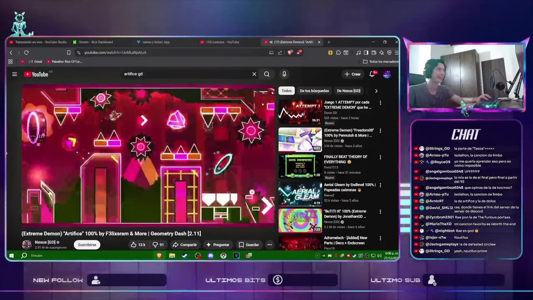This screenshot has height=300, width=533.
Task: Open options for 'Adramelech' video
Action: (380, 238)
